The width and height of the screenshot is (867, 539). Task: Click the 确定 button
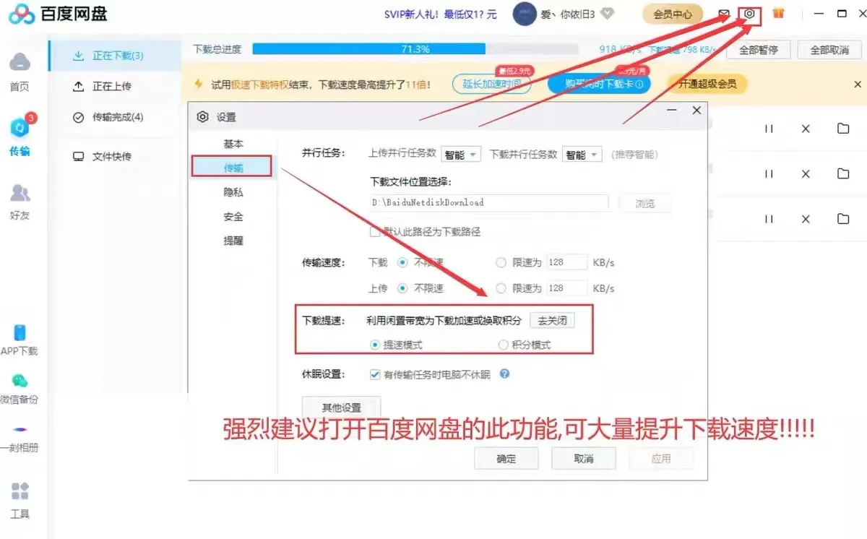506,458
